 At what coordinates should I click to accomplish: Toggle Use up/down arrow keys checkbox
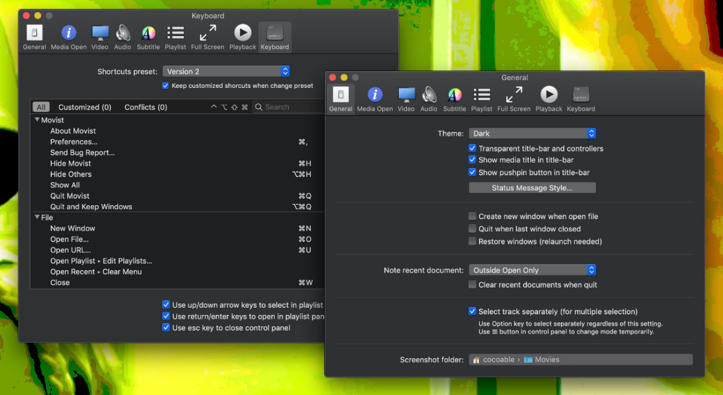[x=166, y=305]
